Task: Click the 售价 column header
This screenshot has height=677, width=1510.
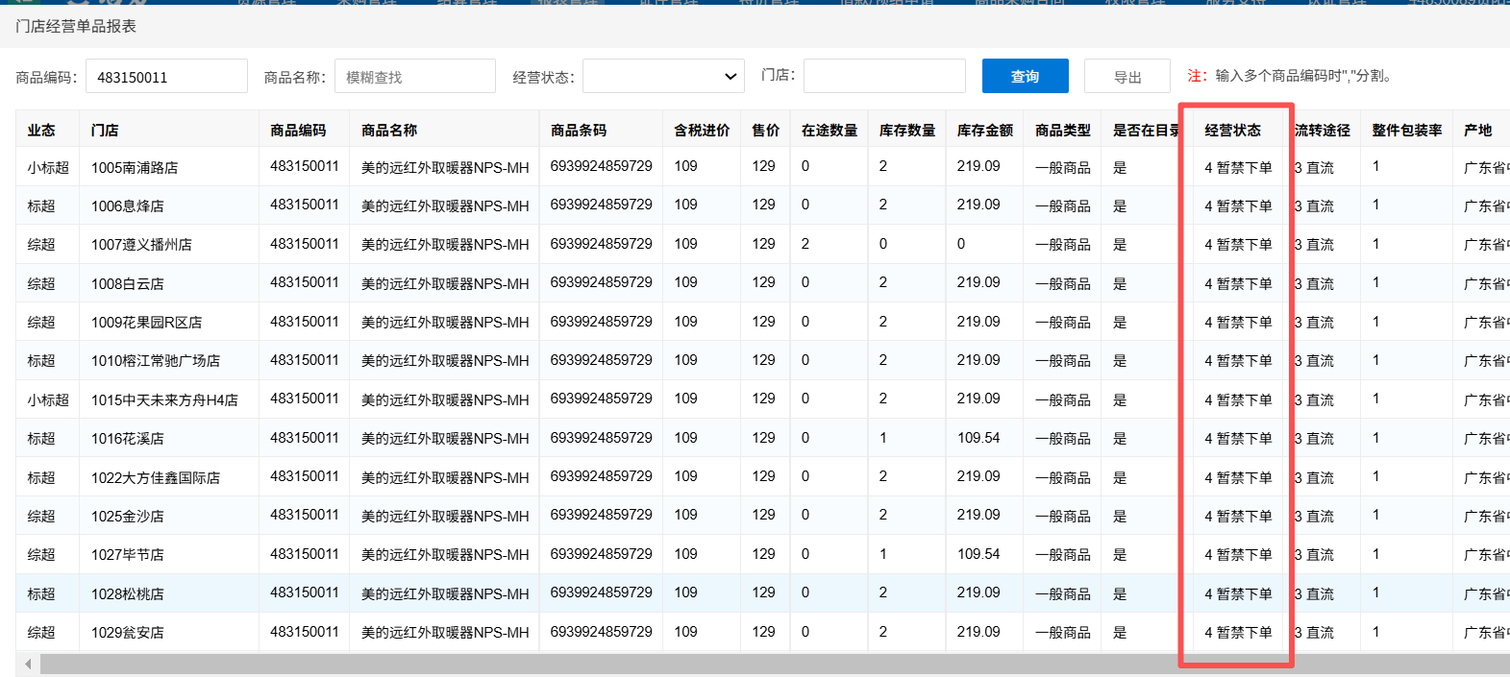Action: pyautogui.click(x=765, y=130)
